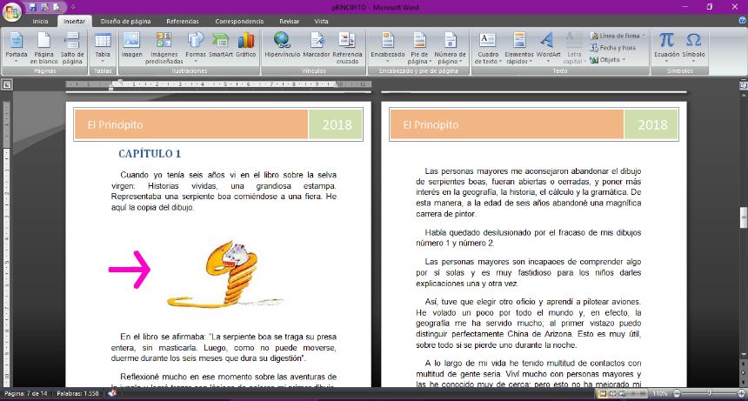Open the Pie de página footer gallery
This screenshot has width=748, height=401.
coord(419,48)
